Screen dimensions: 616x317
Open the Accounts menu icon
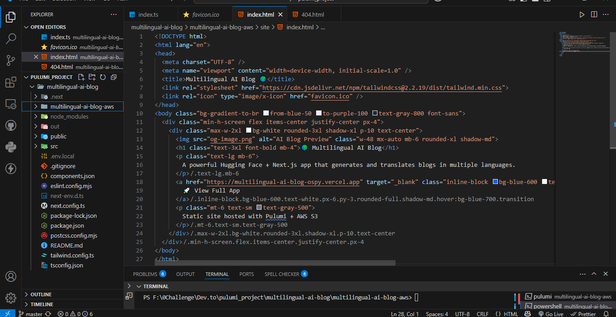pos(11,276)
